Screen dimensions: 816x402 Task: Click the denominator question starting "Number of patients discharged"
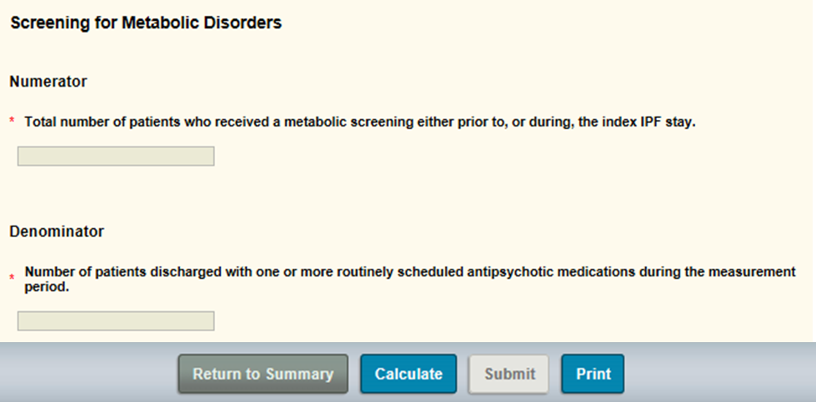409,272
